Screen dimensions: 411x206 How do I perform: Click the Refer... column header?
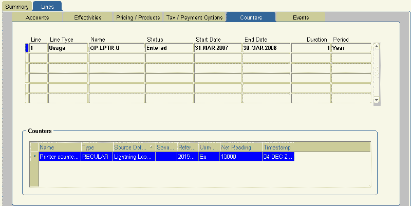click(x=188, y=147)
